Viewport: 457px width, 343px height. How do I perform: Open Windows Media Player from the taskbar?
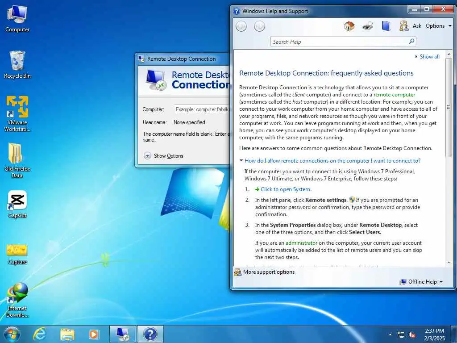point(94,334)
